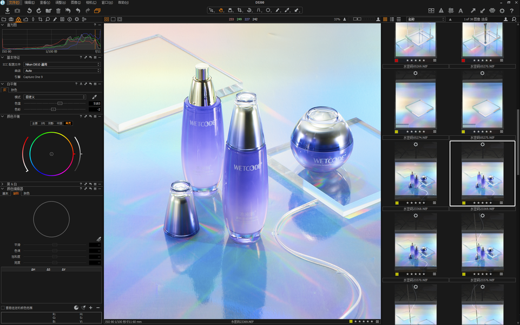Open preferences with the top gear icon
The width and height of the screenshot is (520, 325).
tap(502, 11)
